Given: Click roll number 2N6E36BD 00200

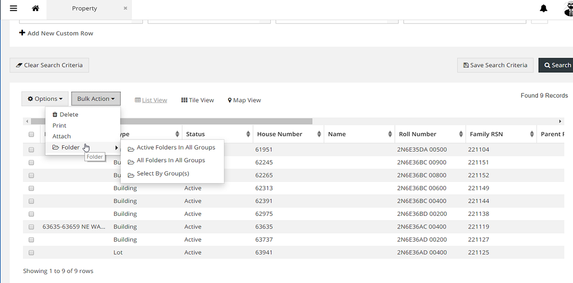Looking at the screenshot, I should point(422,214).
